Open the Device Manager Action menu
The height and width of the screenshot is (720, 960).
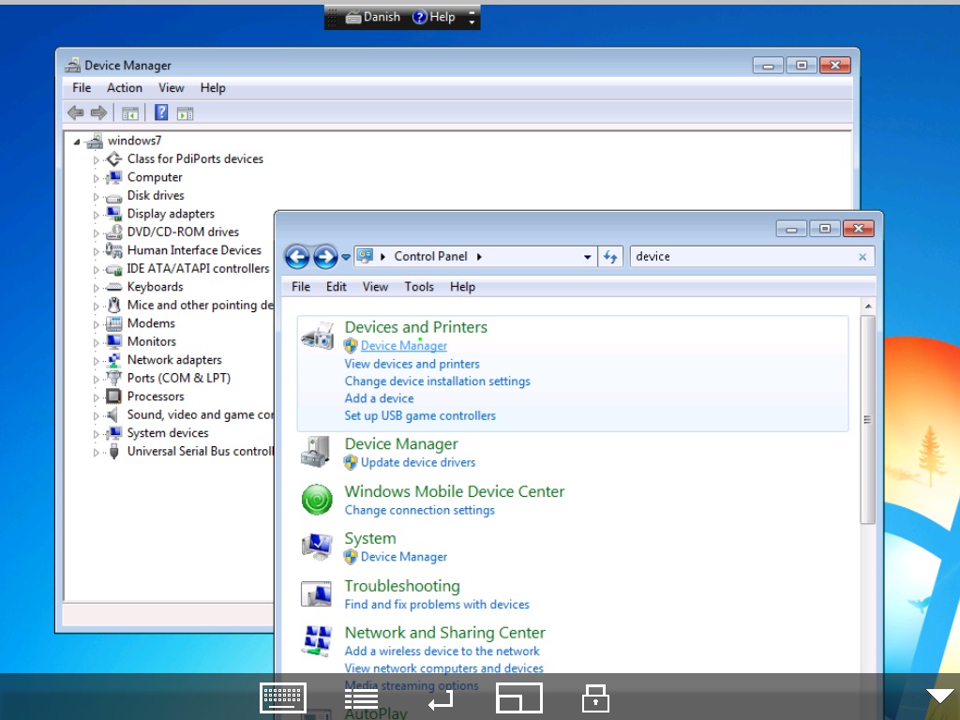tap(125, 87)
